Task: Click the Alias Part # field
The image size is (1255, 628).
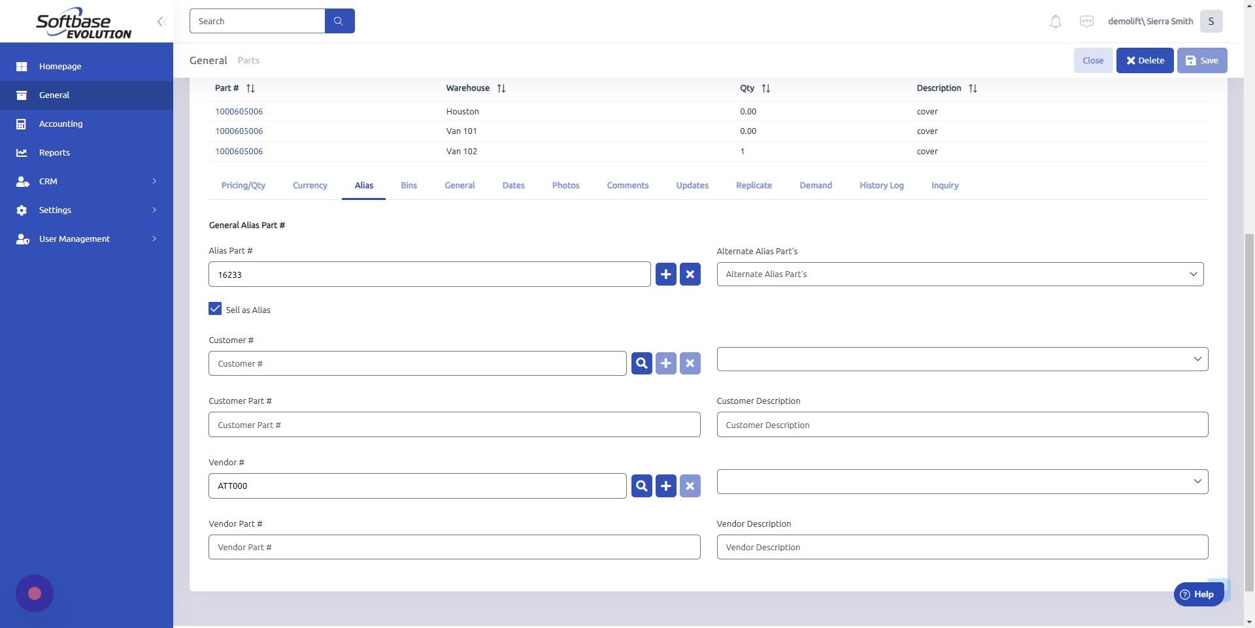Action: point(429,274)
